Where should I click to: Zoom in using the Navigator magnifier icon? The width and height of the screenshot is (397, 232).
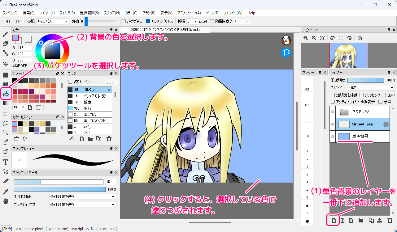pyautogui.click(x=306, y=38)
